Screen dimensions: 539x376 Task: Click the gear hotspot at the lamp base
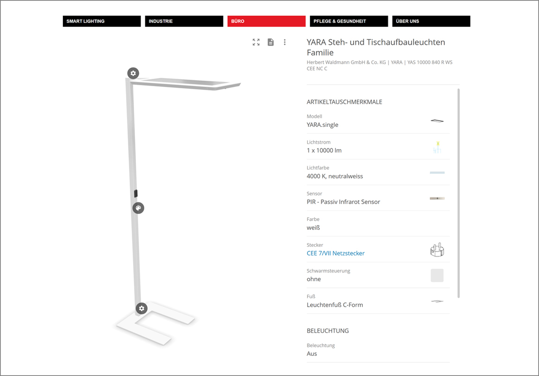click(x=142, y=309)
